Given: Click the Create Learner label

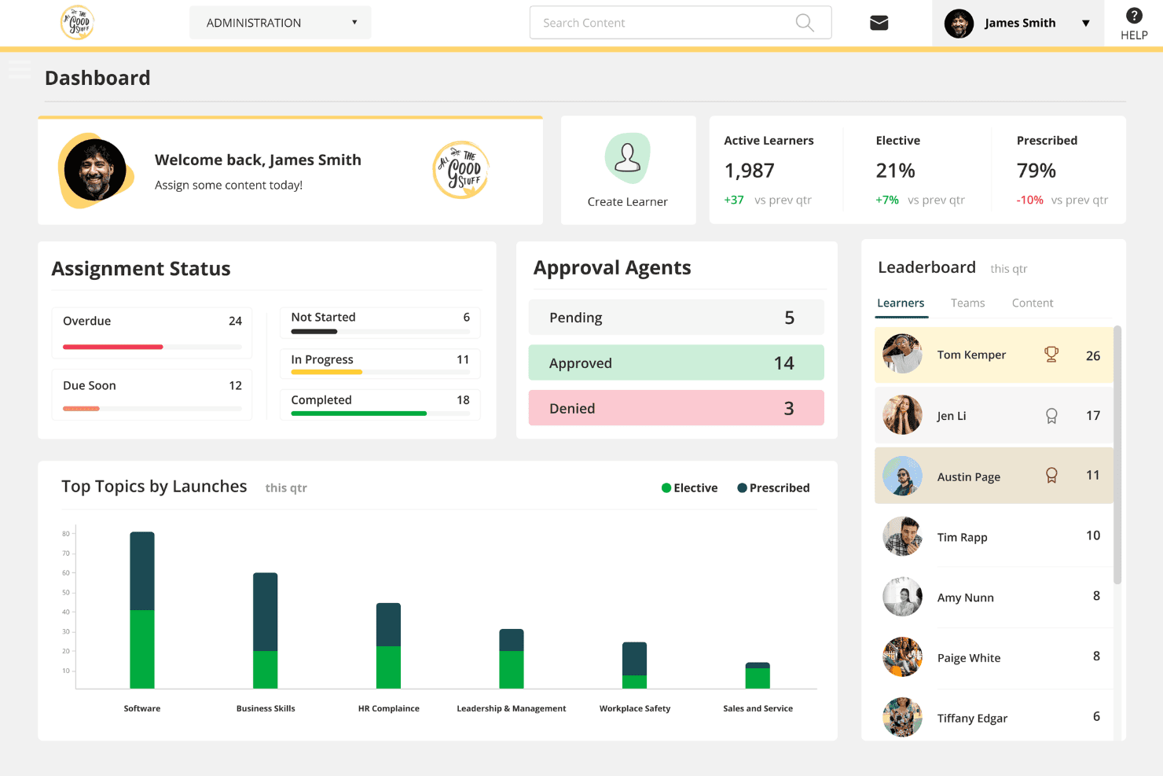Looking at the screenshot, I should [x=627, y=202].
